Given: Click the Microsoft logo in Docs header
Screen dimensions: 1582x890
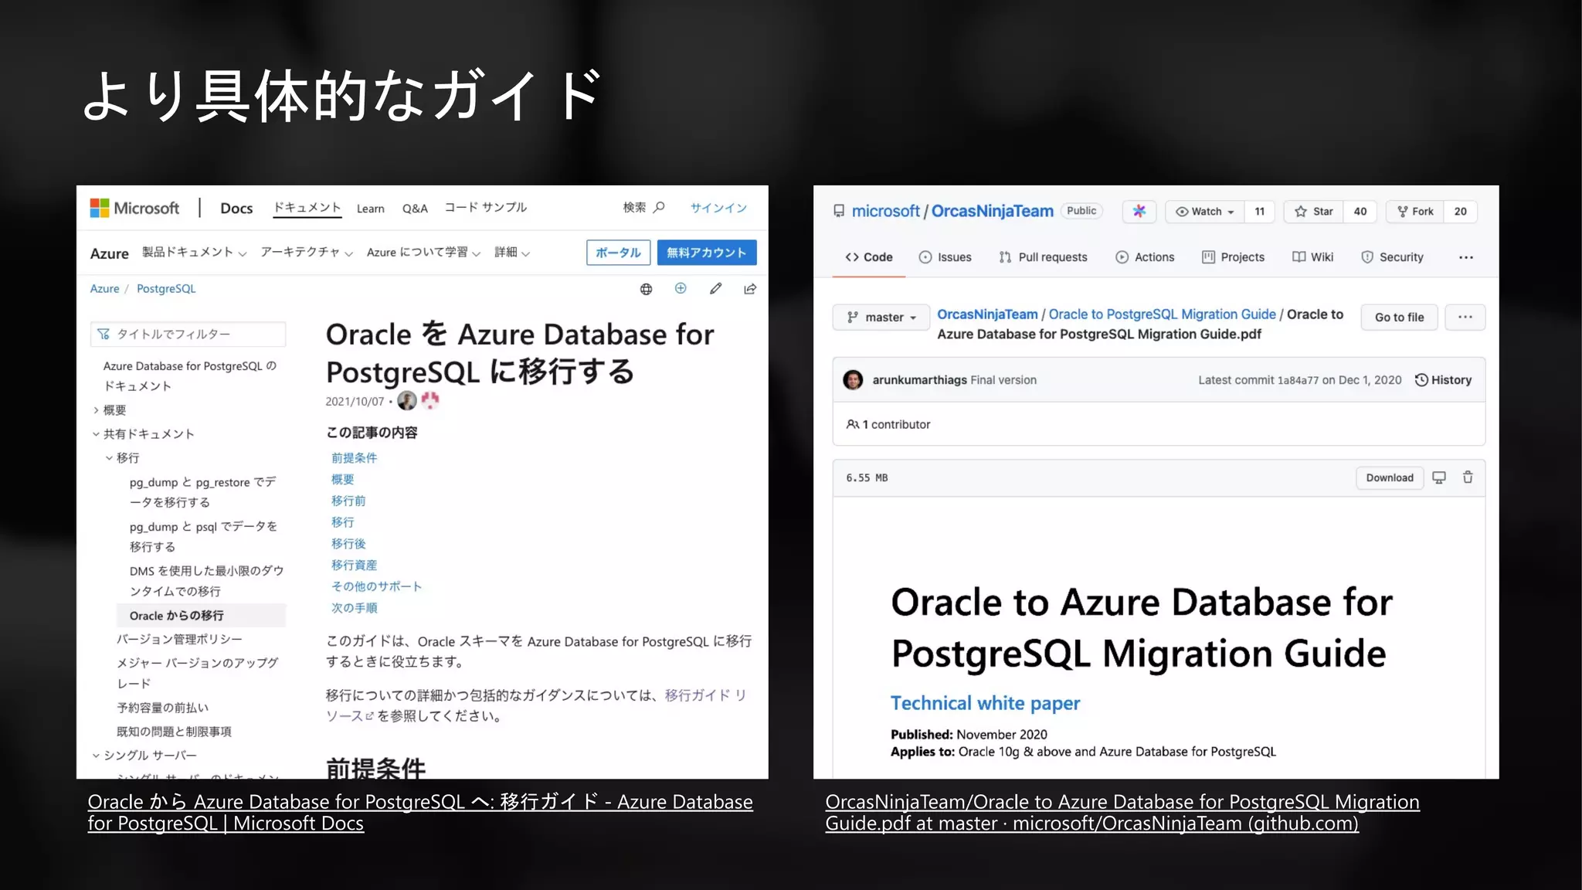Looking at the screenshot, I should coord(135,208).
